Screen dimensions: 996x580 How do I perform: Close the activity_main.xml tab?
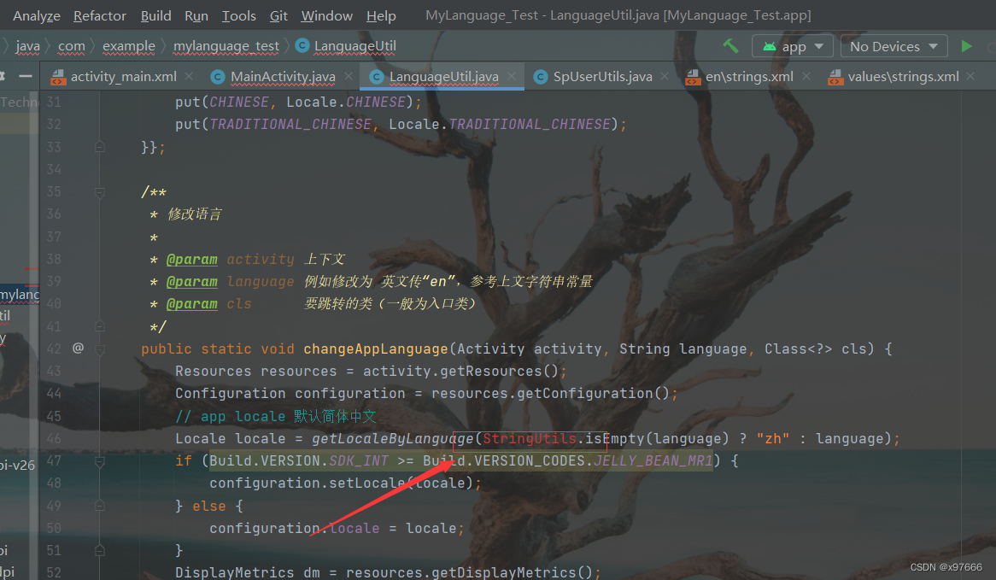(x=189, y=76)
